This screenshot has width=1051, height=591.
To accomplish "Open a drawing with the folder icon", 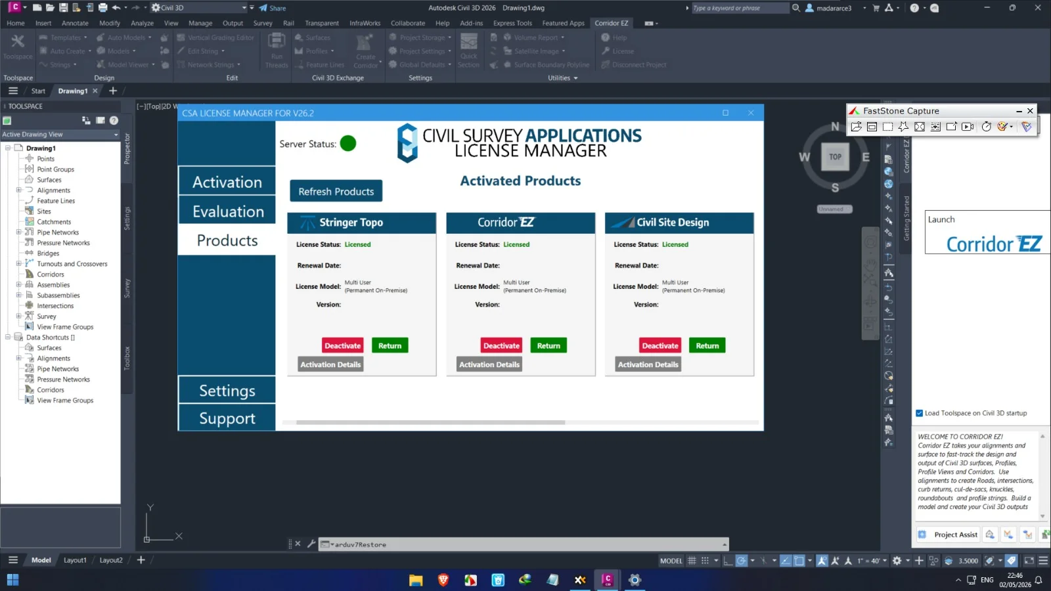I will tap(50, 8).
